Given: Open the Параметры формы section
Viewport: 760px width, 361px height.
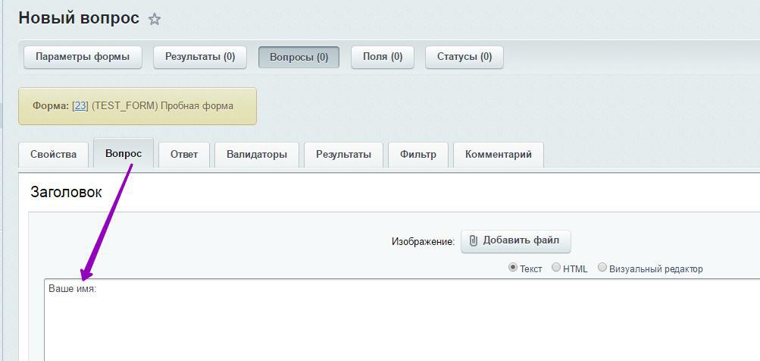Looking at the screenshot, I should (83, 57).
